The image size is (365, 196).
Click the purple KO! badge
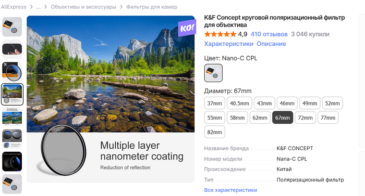(x=187, y=28)
